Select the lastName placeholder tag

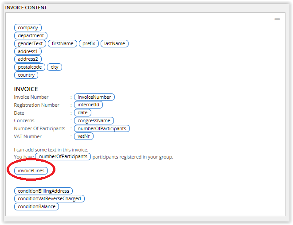(x=114, y=44)
